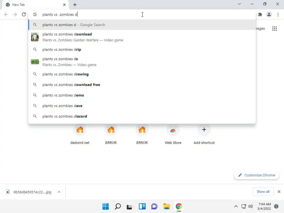Select the New Tab tab
Image resolution: width=284 pixels, height=213 pixels.
[x=35, y=5]
